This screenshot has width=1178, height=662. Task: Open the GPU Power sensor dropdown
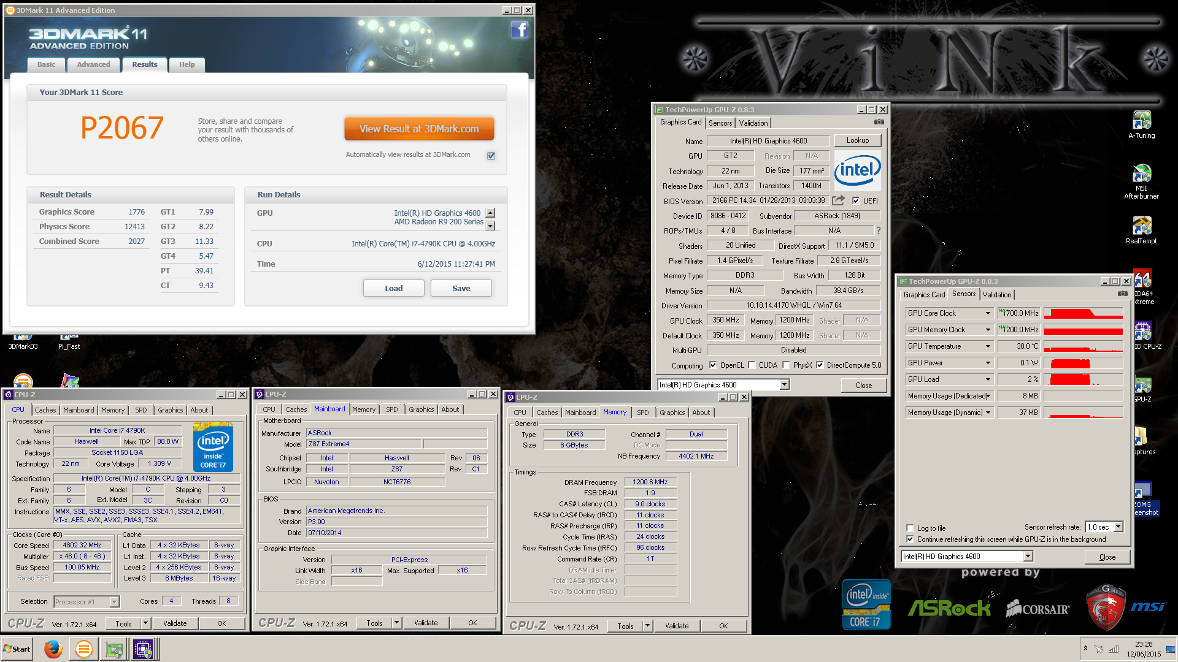[987, 363]
